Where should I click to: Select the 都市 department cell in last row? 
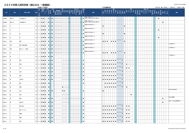(x=21, y=121)
